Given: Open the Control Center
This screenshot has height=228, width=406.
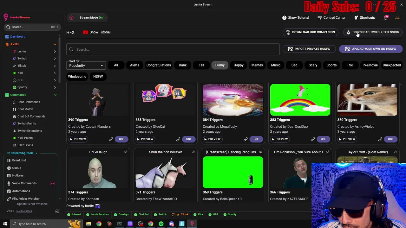Looking at the screenshot, I should click(331, 18).
